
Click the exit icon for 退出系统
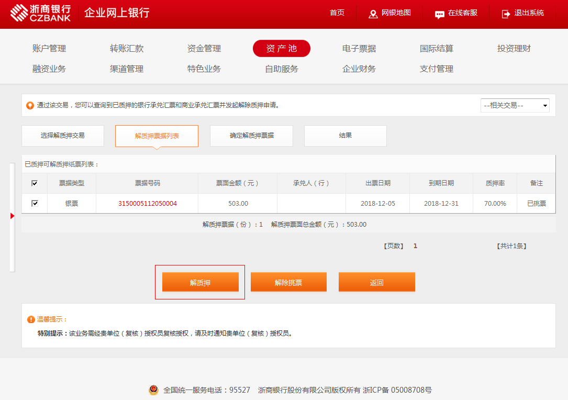coord(506,14)
